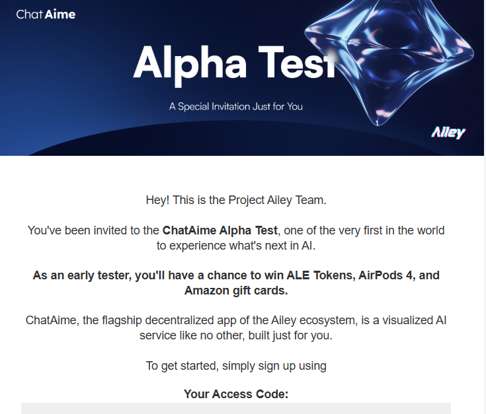Click the 'A Special Invitation Just for You' subtitle
The width and height of the screenshot is (486, 414).
point(236,107)
